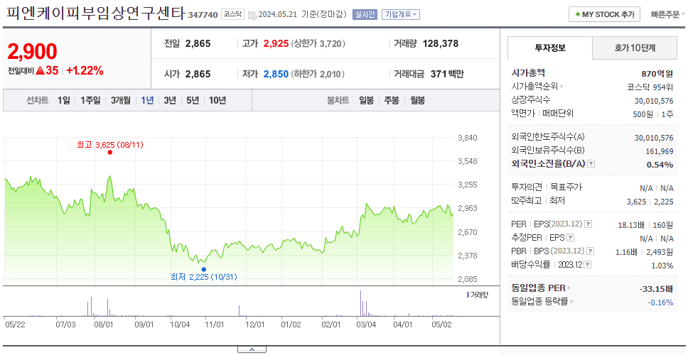This screenshot has width=688, height=355.
Task: Click the 거래량 legend swatch
Action: click(x=468, y=295)
